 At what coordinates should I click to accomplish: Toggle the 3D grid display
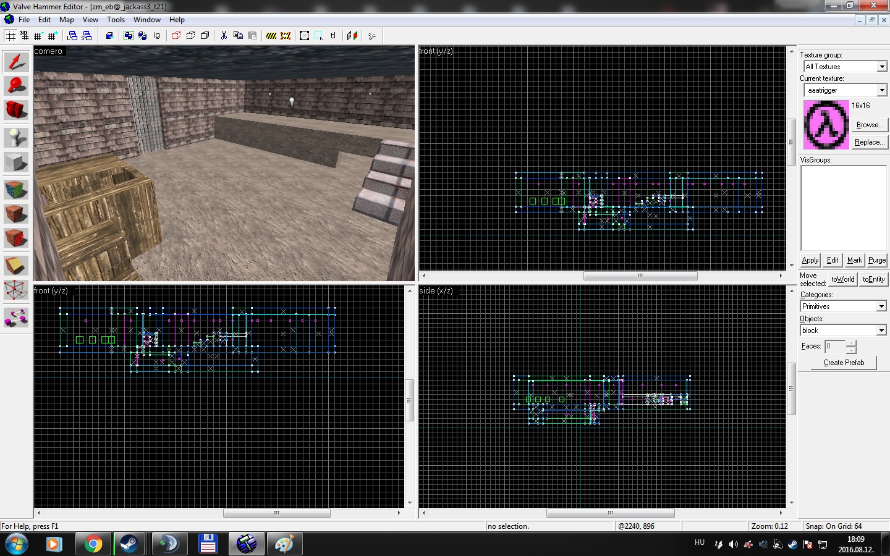(24, 36)
